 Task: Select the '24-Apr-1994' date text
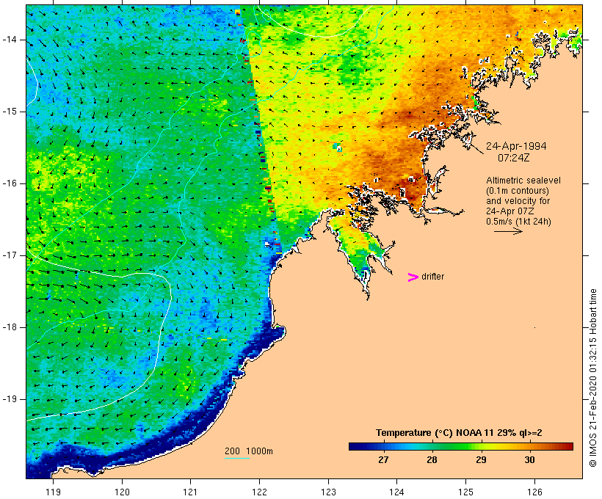516,146
